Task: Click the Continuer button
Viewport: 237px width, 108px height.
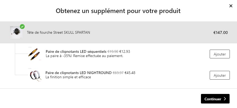Action: (x=215, y=99)
